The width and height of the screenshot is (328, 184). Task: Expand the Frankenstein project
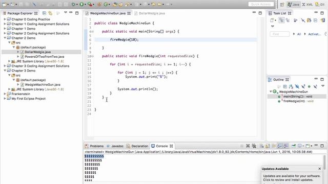click(x=5, y=94)
